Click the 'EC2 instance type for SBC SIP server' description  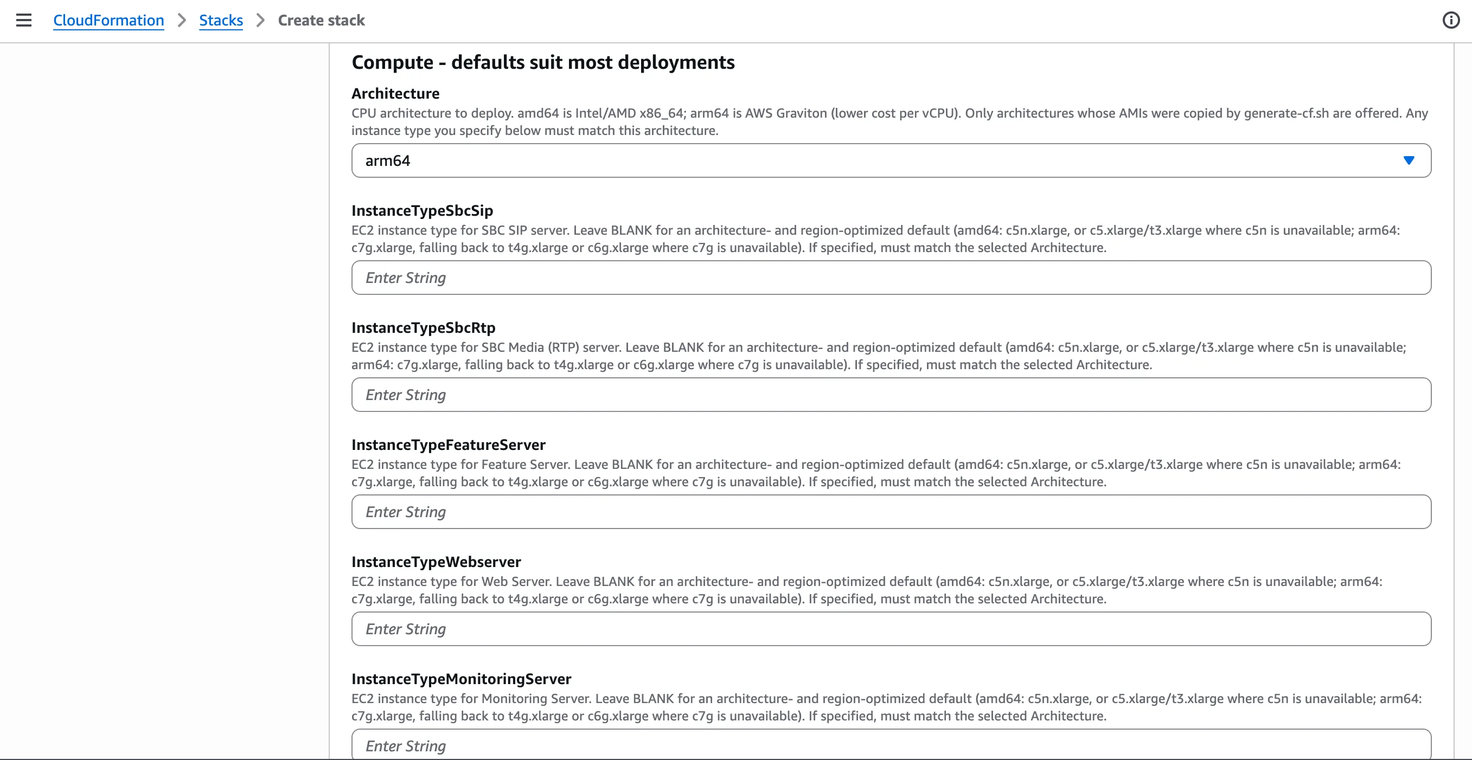tap(876, 239)
